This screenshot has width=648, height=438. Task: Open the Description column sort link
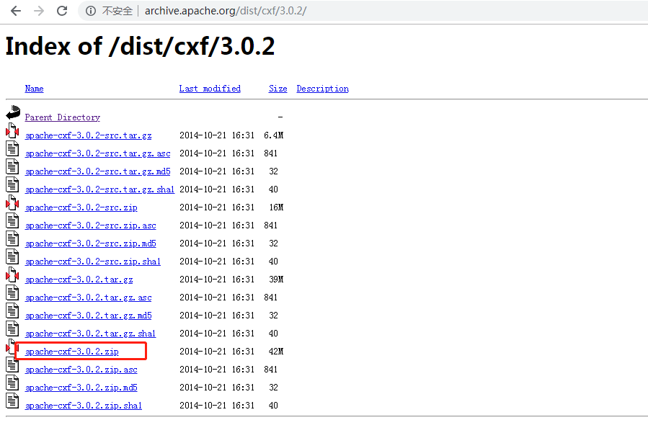322,88
